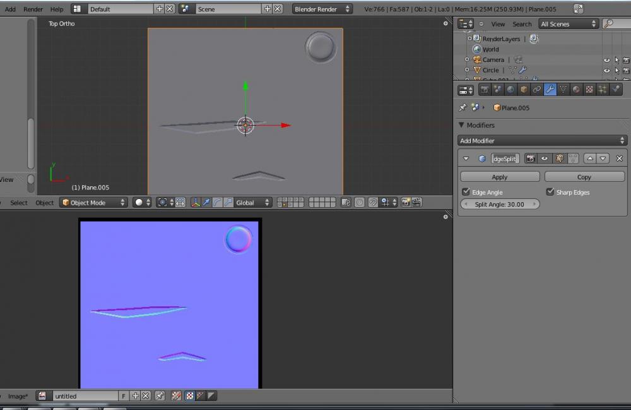Open the World properties tab
This screenshot has height=410, width=631.
click(x=510, y=90)
